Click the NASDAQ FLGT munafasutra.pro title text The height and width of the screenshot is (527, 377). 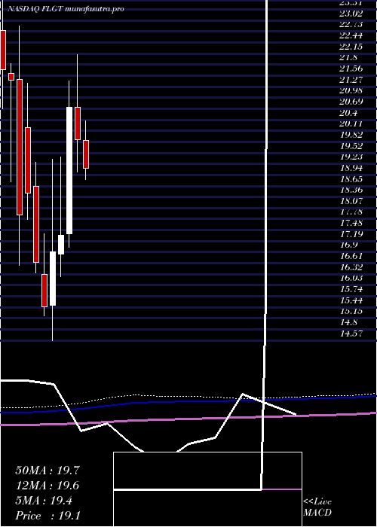click(x=66, y=9)
